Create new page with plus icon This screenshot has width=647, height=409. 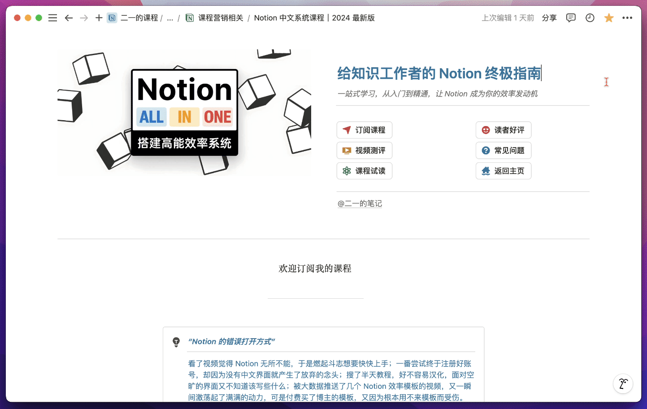pos(99,18)
